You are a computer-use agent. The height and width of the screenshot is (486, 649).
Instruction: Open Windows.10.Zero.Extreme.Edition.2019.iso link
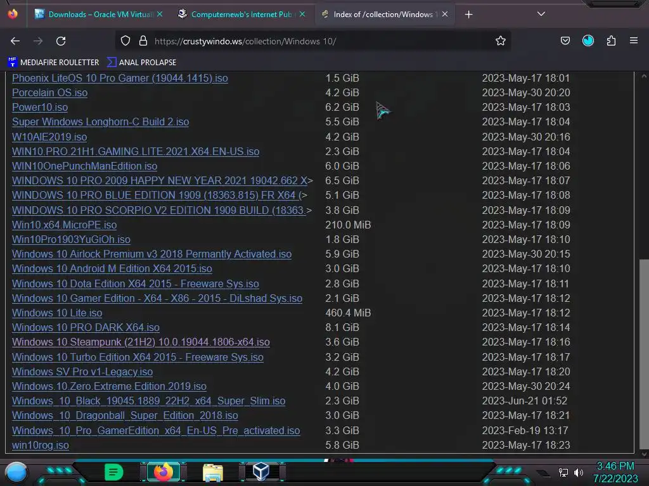pos(109,387)
